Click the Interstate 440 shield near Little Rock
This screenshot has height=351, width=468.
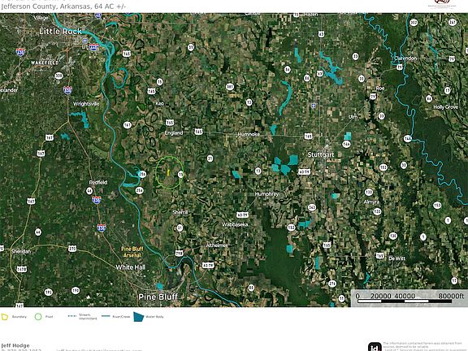(x=93, y=47)
